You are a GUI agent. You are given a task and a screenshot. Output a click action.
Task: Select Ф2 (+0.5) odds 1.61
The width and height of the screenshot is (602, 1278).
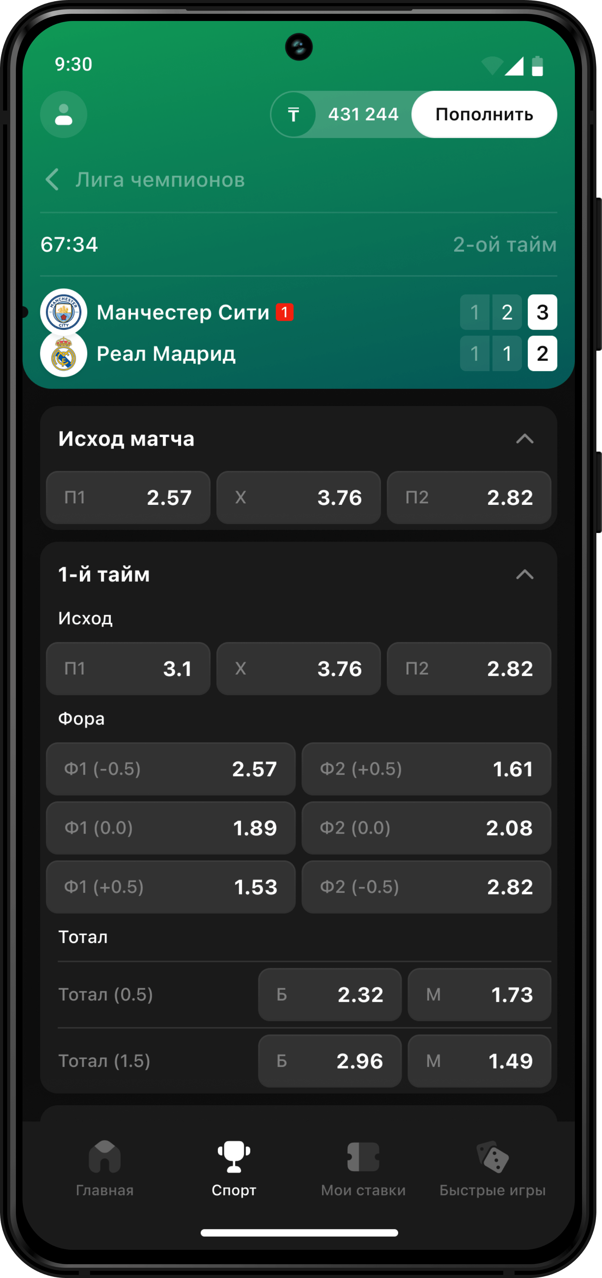(426, 769)
